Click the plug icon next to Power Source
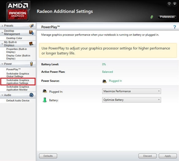179x161 pixels. 104,81
